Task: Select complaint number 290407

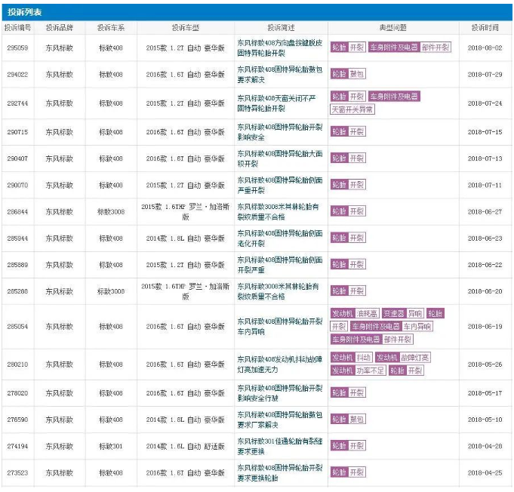Action: (x=17, y=158)
